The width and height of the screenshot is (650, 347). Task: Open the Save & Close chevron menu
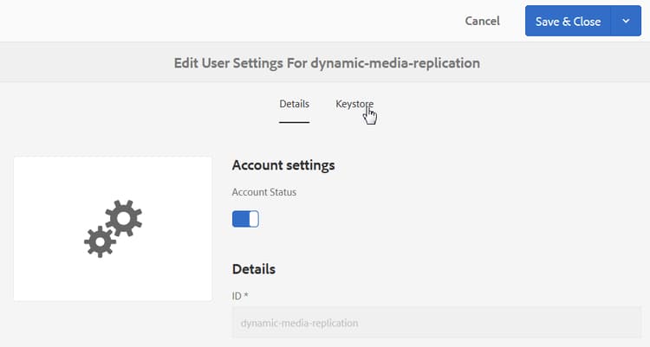tap(626, 22)
